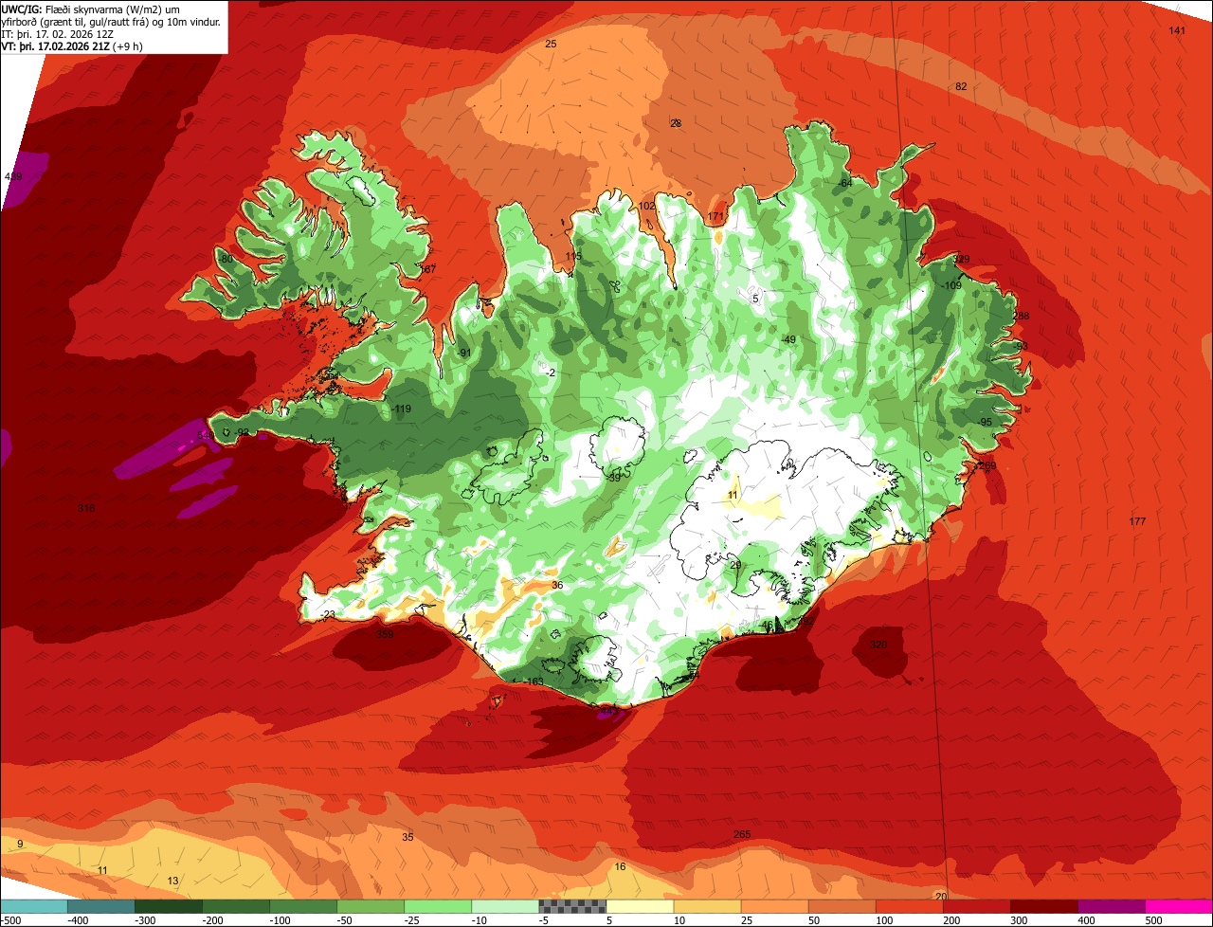The height and width of the screenshot is (927, 1213).
Task: Click the '439' value at the west edge
Action: tap(13, 177)
